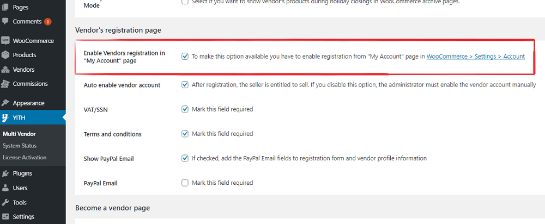Click the Plugins plug icon
The height and width of the screenshot is (224, 545).
tap(5, 173)
